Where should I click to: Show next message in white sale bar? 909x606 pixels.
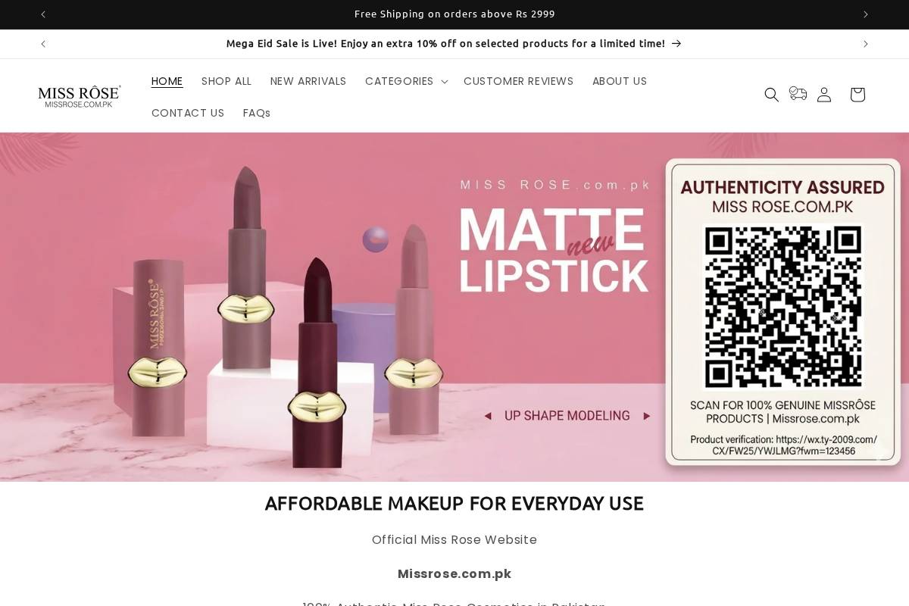(866, 44)
